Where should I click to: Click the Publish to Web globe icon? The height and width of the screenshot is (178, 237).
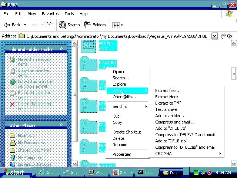(12, 82)
